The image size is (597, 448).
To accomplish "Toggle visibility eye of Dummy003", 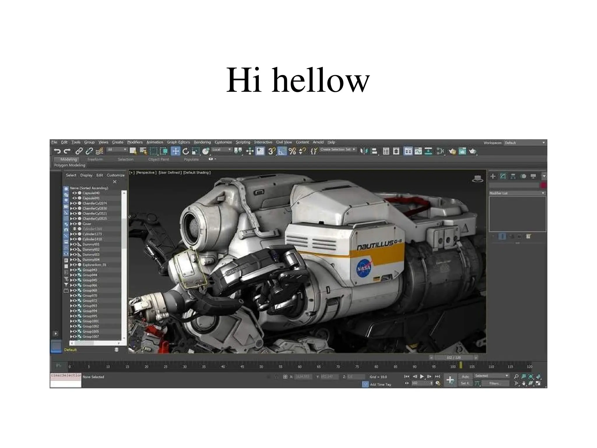I will 75,255.
